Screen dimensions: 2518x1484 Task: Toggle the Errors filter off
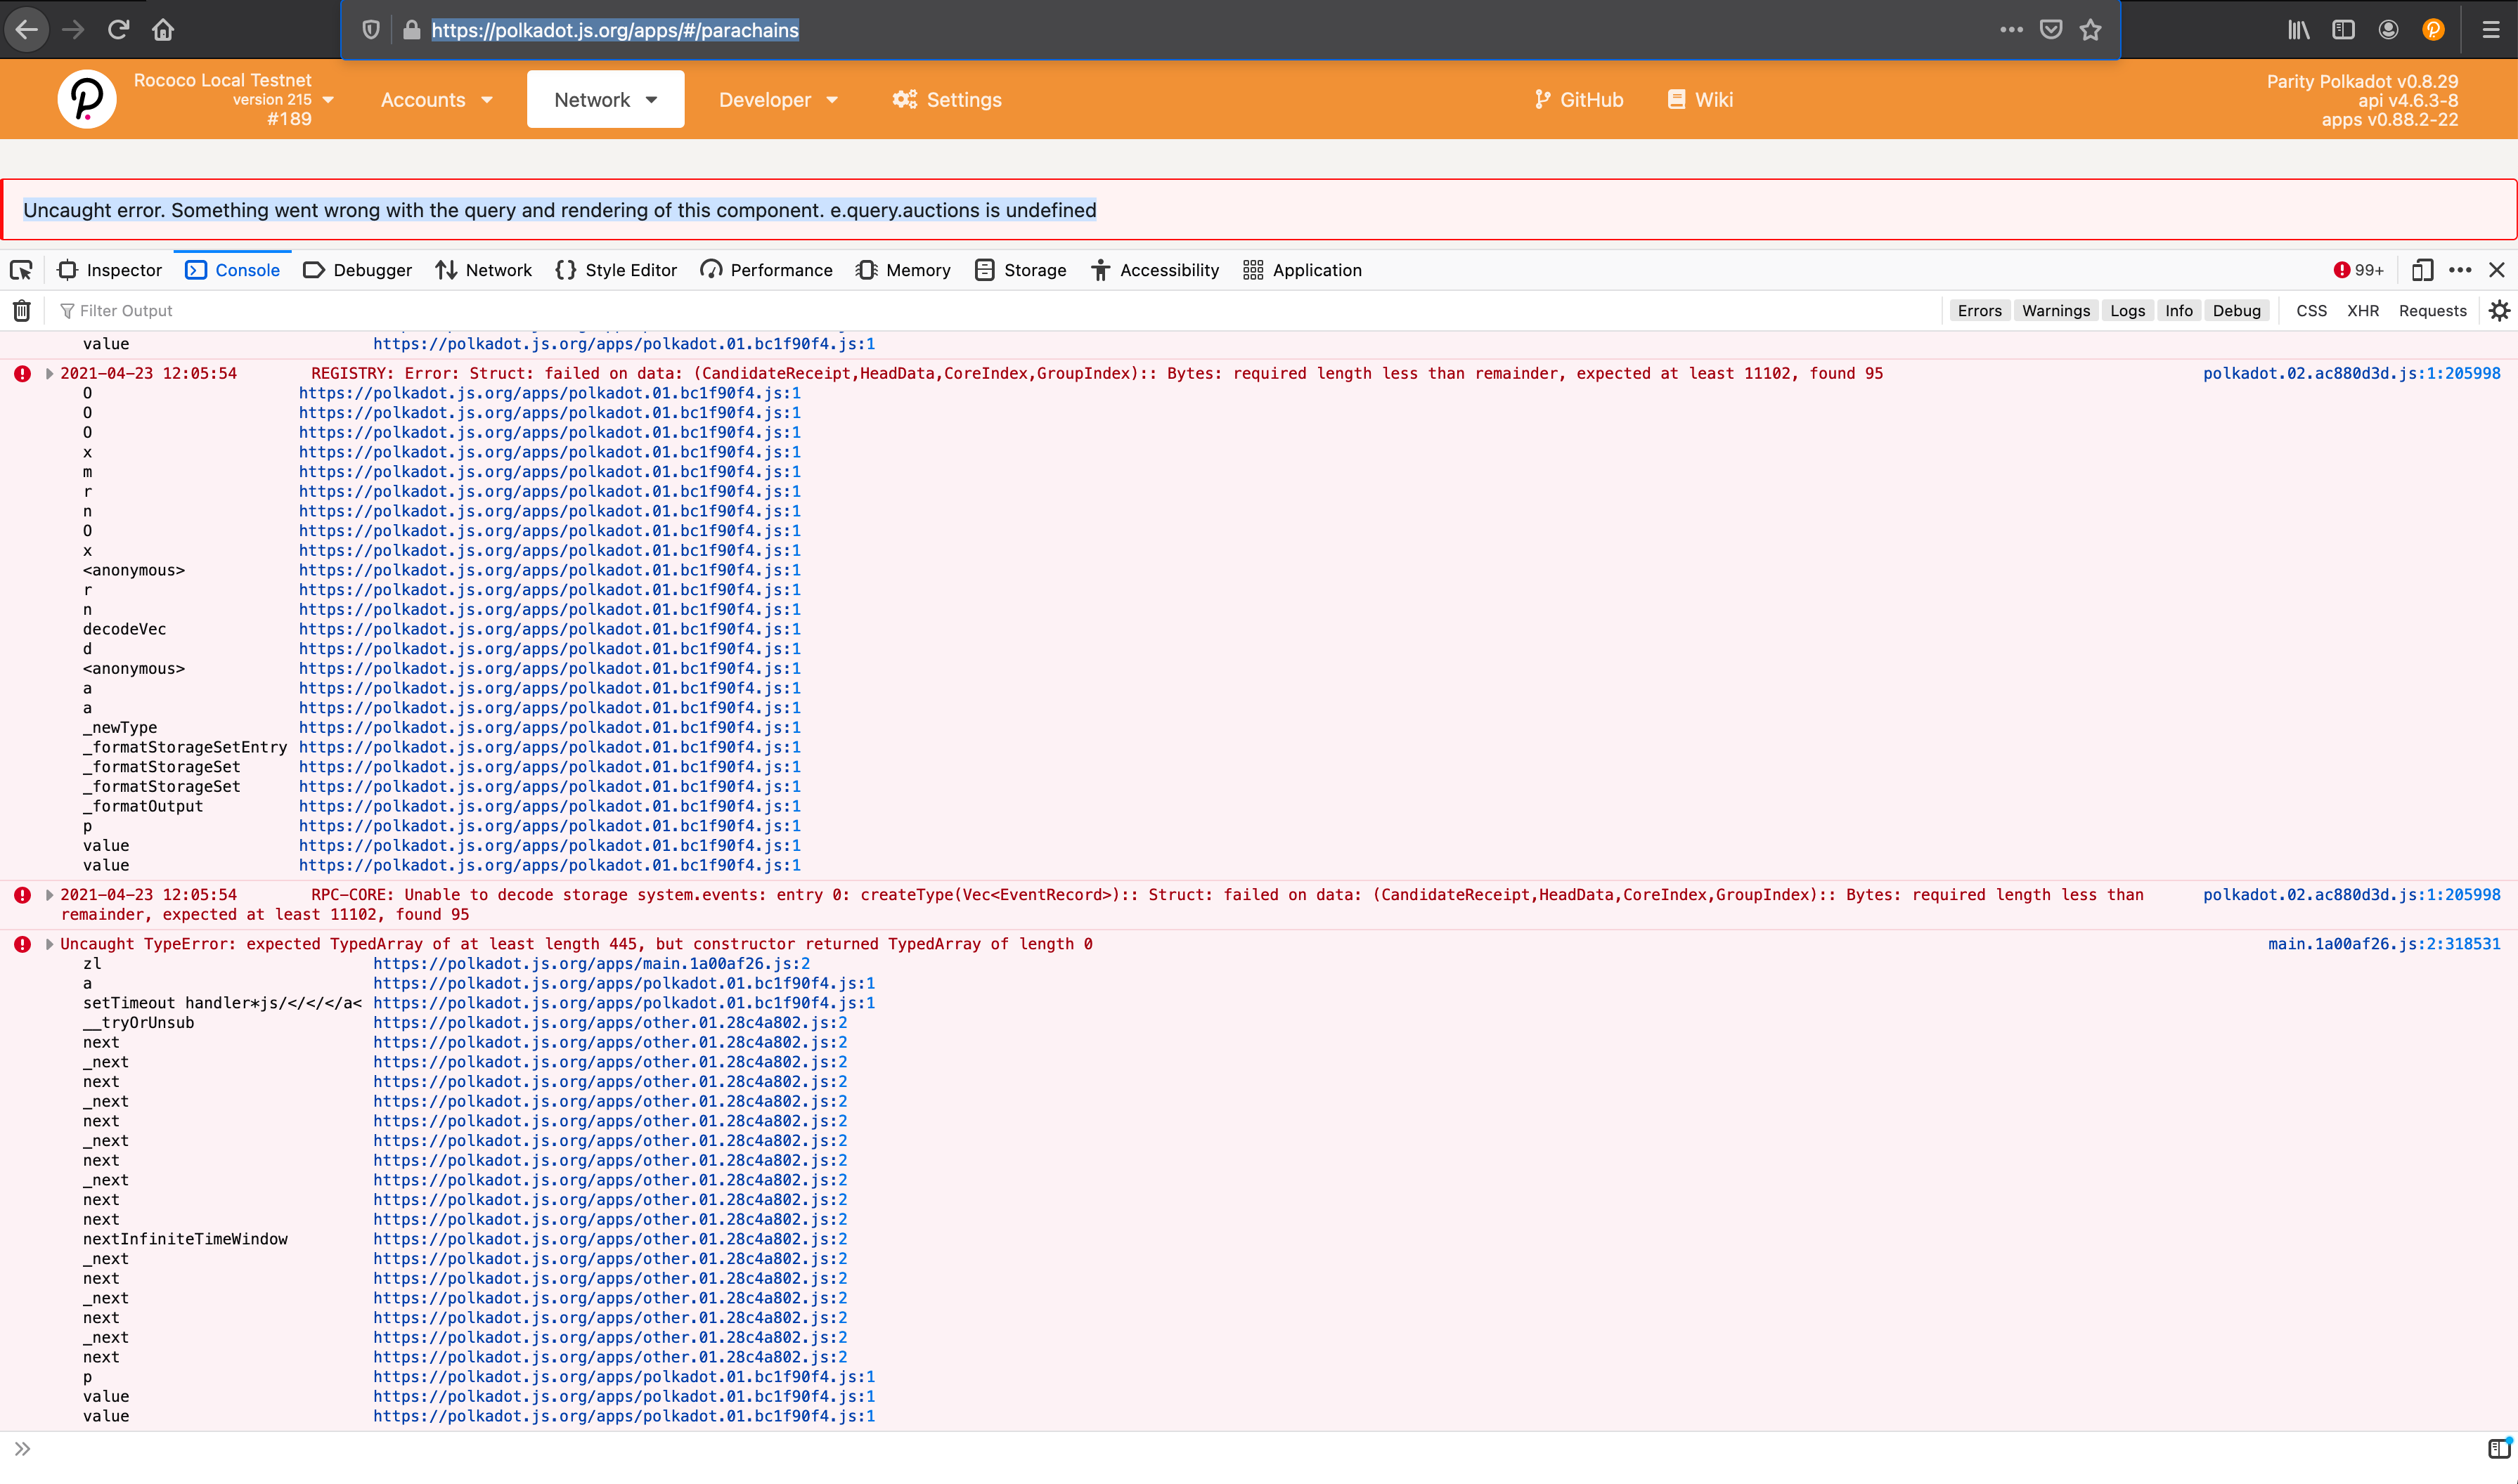point(1979,310)
